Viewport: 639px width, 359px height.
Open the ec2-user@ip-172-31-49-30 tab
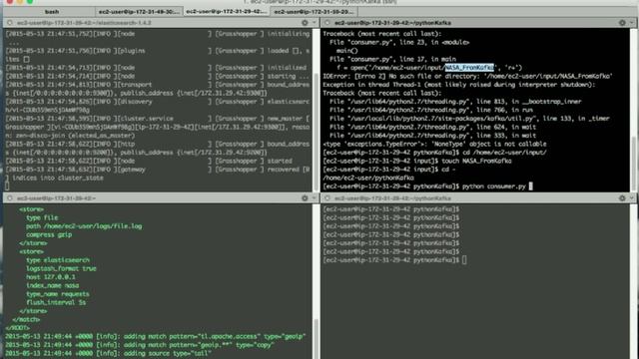pos(139,12)
